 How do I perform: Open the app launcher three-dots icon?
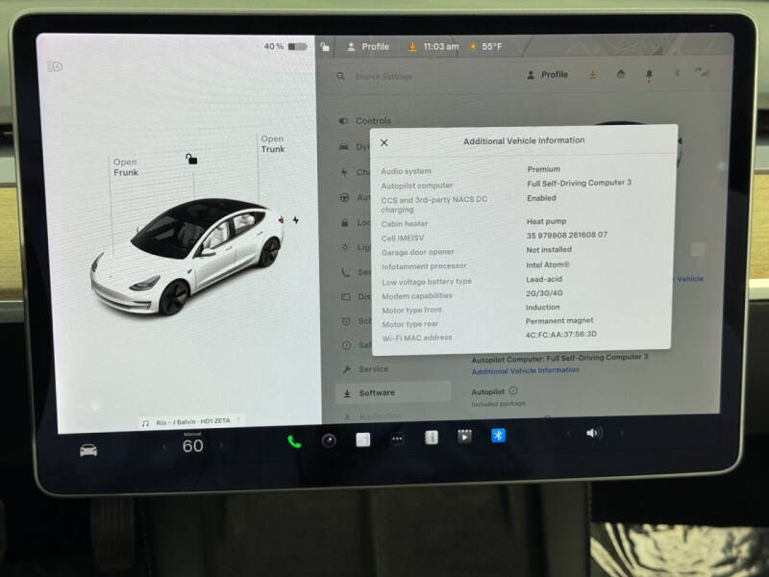tap(397, 439)
